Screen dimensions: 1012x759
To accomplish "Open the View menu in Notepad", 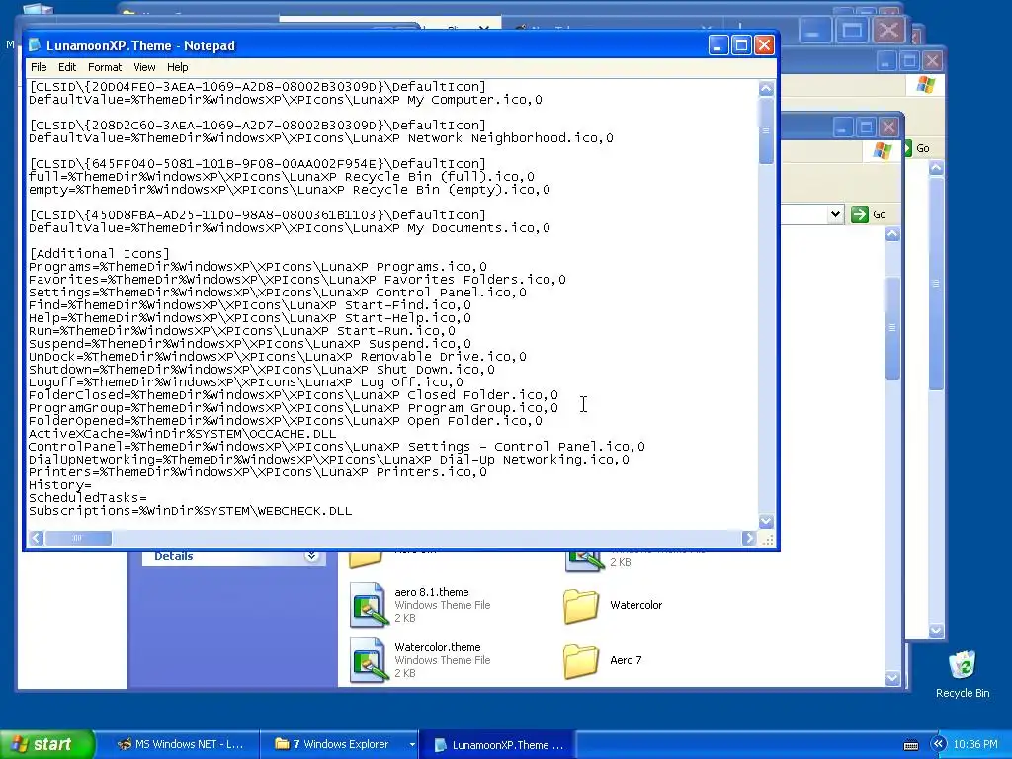I will coord(144,67).
